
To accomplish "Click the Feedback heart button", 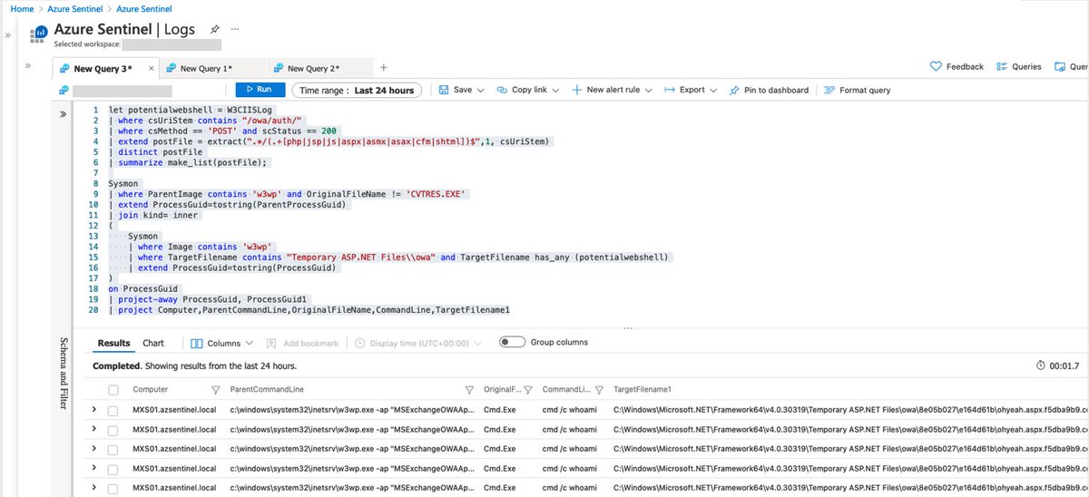I will pos(957,66).
